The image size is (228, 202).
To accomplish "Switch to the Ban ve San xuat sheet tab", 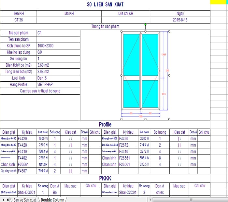I will (x=25, y=200).
